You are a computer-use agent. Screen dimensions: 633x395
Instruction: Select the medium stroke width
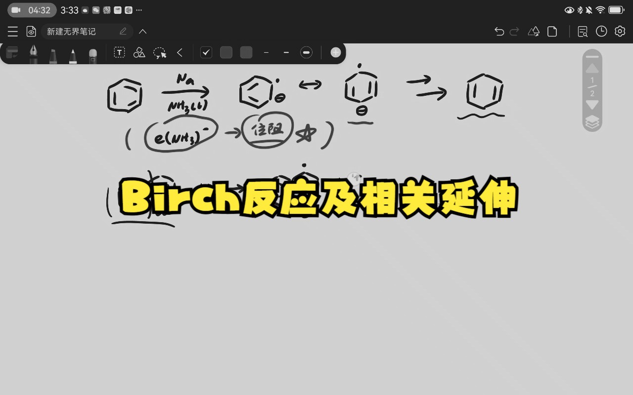coord(286,52)
